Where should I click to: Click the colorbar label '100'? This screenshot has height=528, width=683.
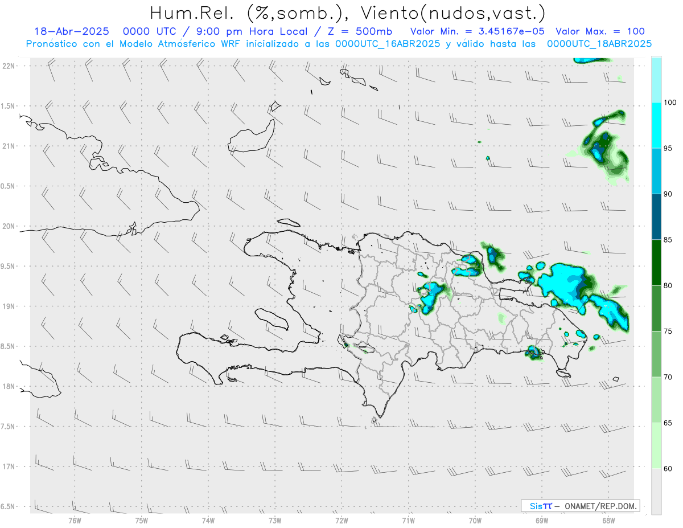click(x=670, y=103)
